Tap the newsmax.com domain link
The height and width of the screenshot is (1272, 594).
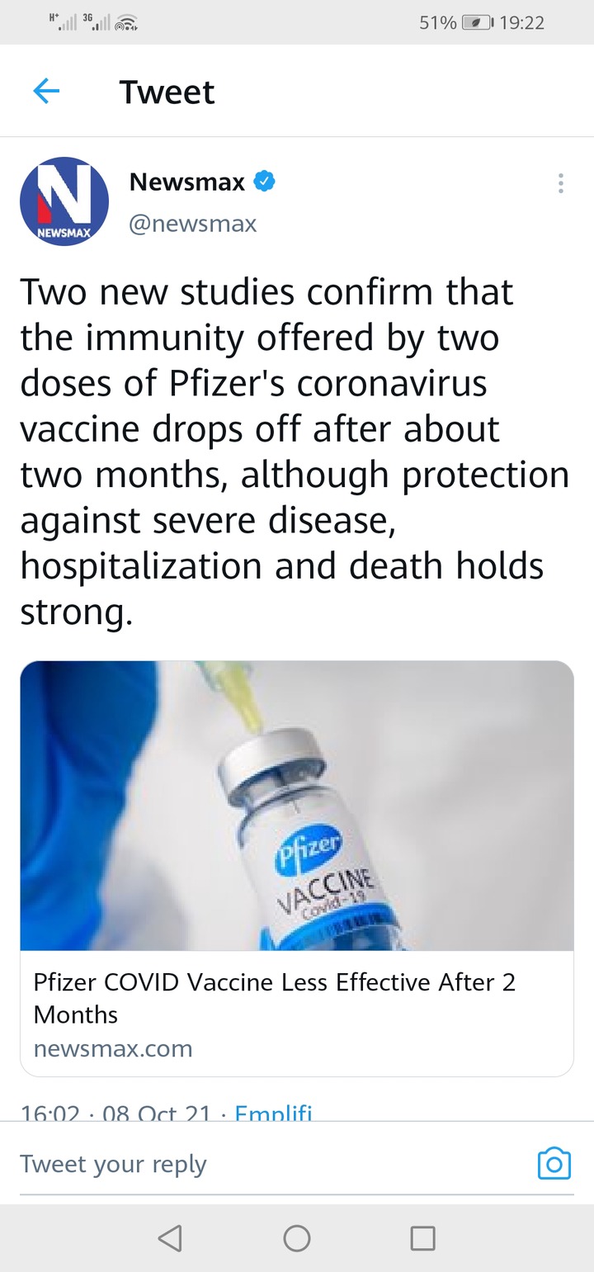pyautogui.click(x=113, y=1048)
